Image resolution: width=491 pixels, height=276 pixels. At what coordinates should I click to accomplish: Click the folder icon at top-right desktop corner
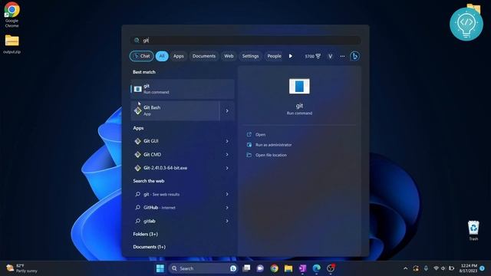473,8
